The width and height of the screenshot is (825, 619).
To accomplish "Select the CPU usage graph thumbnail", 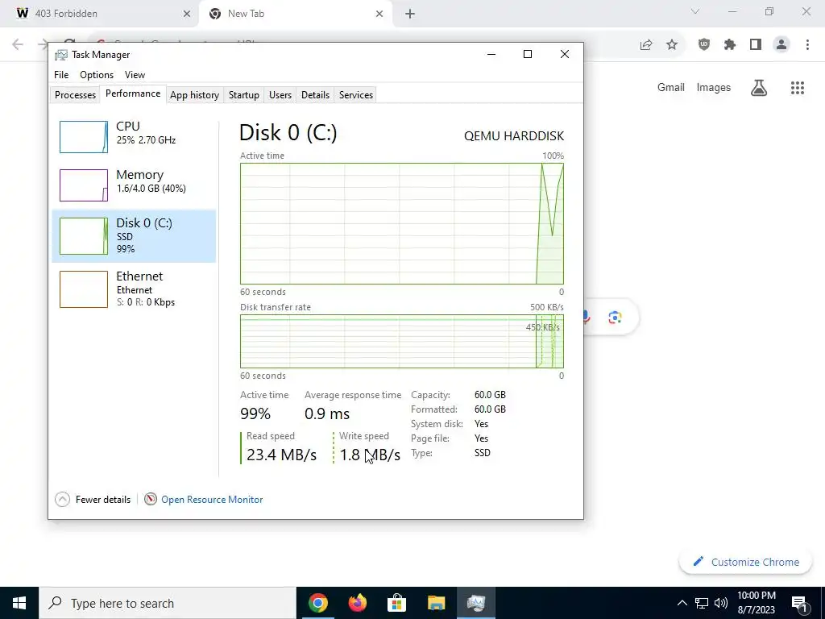I will (84, 137).
